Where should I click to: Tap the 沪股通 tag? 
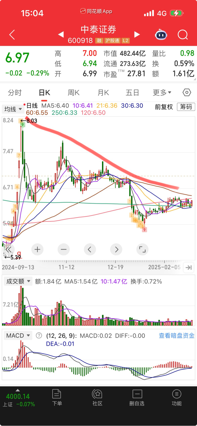(x=112, y=41)
